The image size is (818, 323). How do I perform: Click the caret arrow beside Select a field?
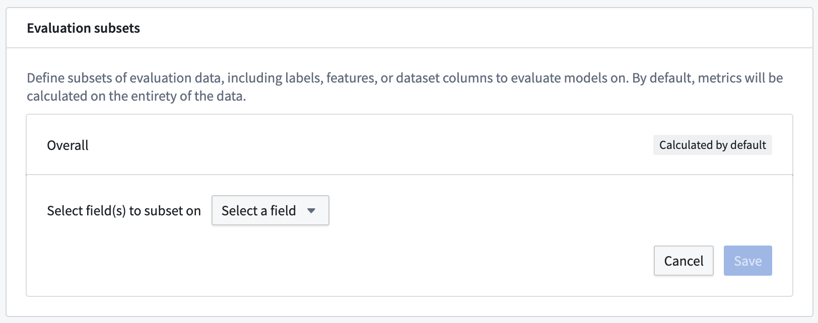[311, 211]
